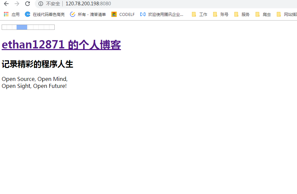Screen dimensions: 297x194
Task: Click the browser back arrow
Action: point(6,4)
